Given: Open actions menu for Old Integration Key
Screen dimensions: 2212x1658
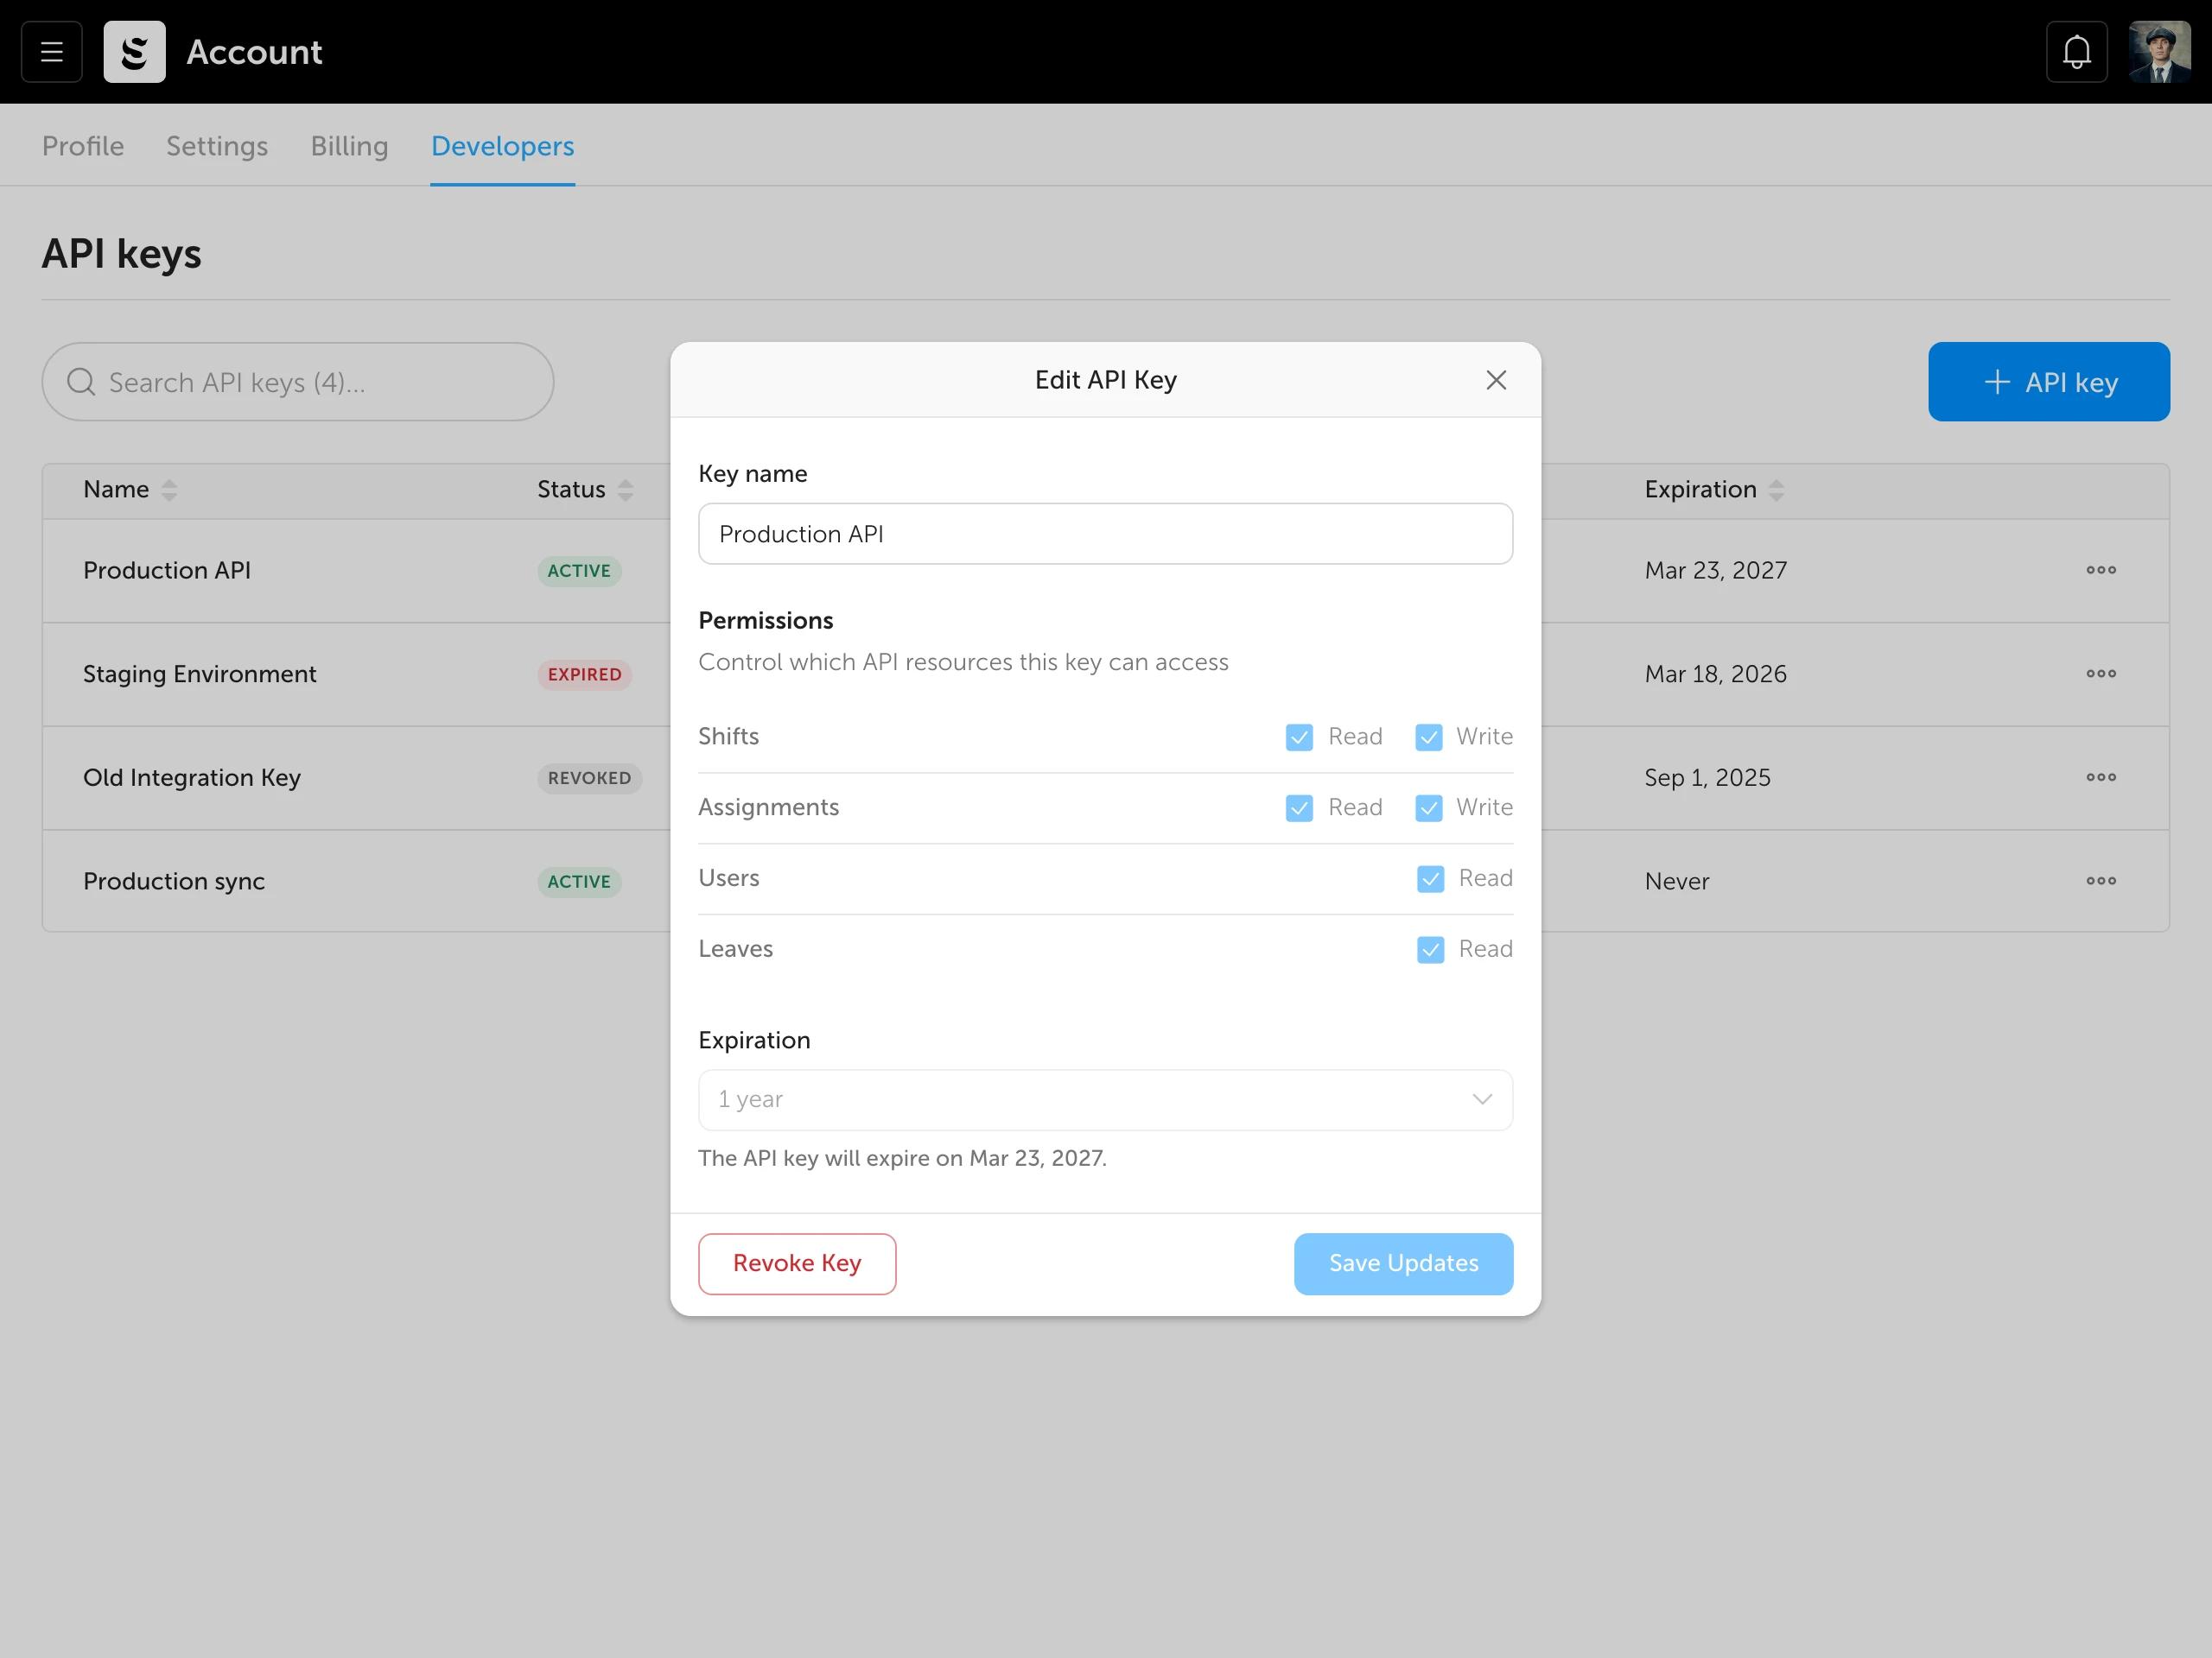Looking at the screenshot, I should [2100, 777].
